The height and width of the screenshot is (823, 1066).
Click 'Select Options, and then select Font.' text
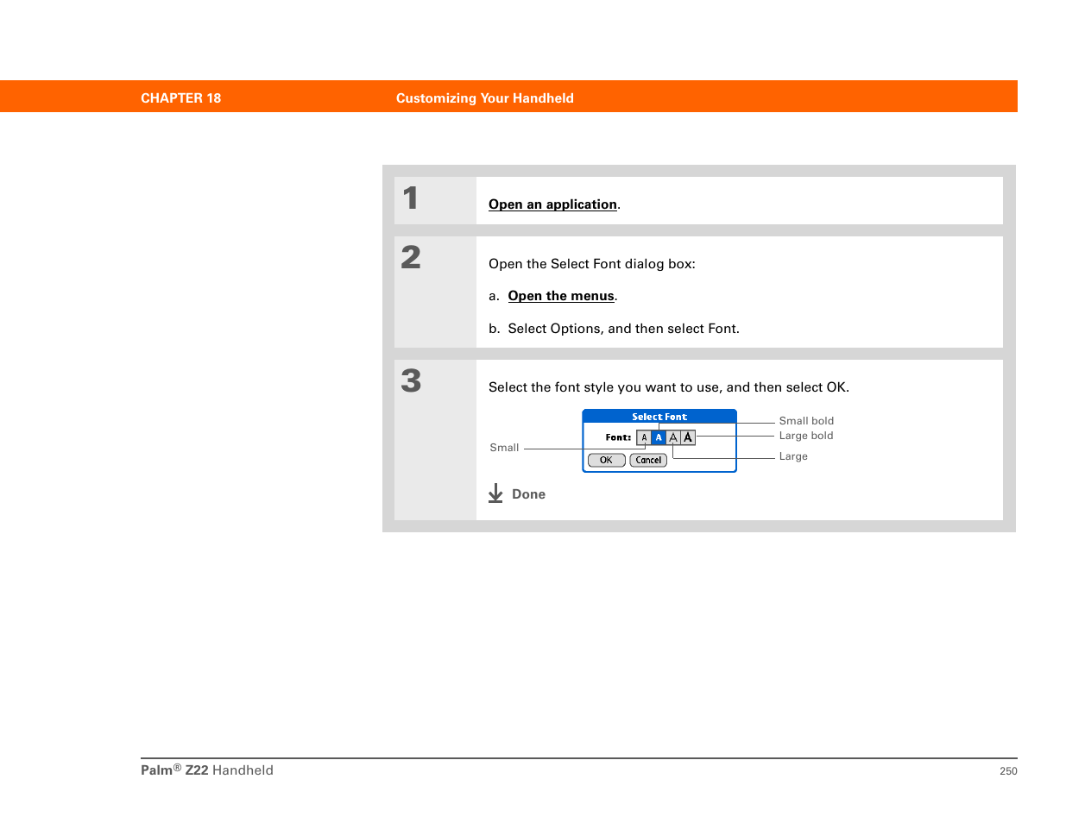point(623,329)
